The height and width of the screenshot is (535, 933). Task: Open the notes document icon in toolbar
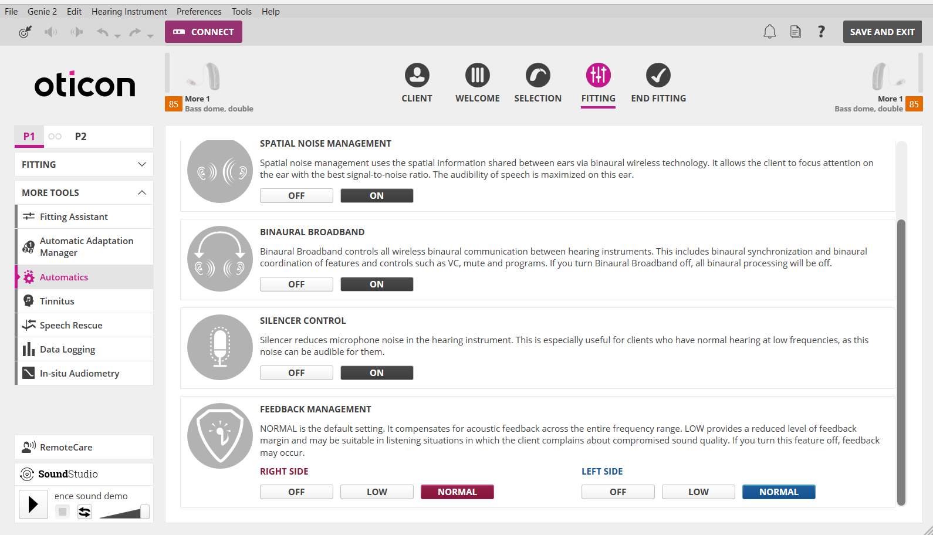pyautogui.click(x=795, y=32)
